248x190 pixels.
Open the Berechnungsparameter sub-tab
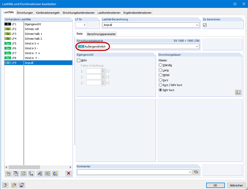pos(101,34)
